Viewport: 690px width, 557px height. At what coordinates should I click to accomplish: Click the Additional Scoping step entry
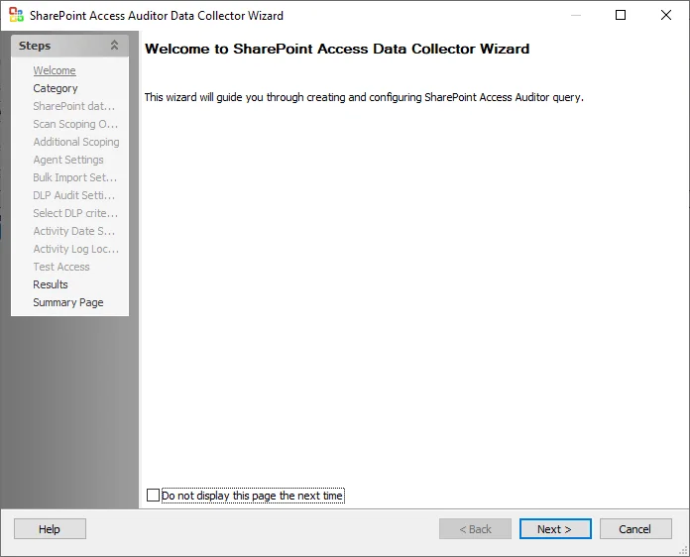[76, 142]
